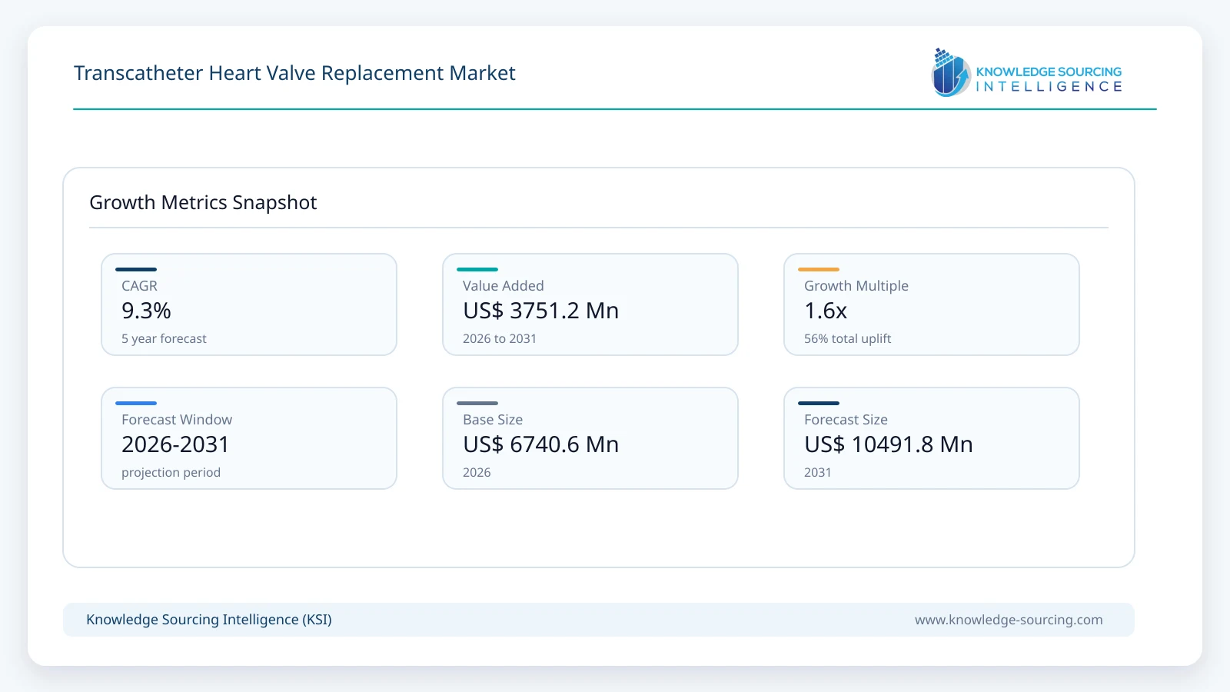Click the 'US$ 6740.6 Mn' value
The height and width of the screenshot is (692, 1230).
pyautogui.click(x=540, y=444)
